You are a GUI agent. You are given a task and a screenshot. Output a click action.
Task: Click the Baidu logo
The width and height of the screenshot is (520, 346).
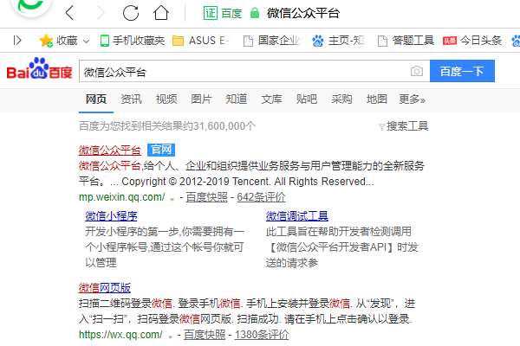(x=39, y=68)
